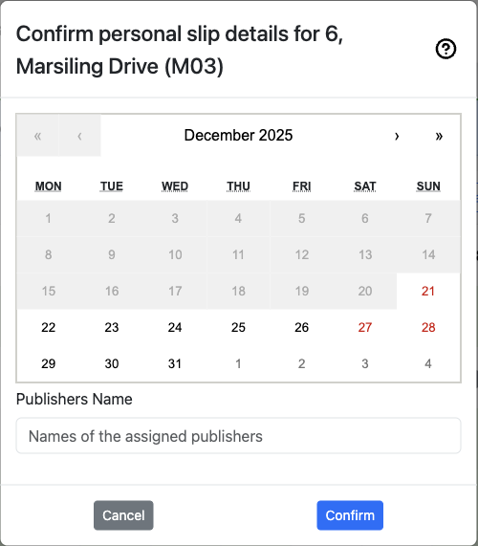
Task: Choose December 31 in the calendar
Action: pyautogui.click(x=175, y=363)
